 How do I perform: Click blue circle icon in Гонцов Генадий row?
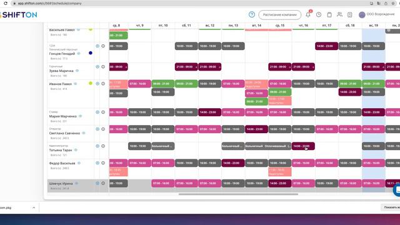(x=97, y=46)
